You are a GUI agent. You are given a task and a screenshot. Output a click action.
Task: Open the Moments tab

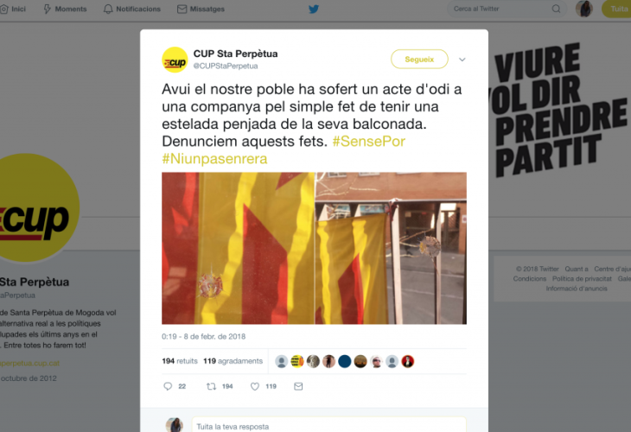pyautogui.click(x=65, y=9)
